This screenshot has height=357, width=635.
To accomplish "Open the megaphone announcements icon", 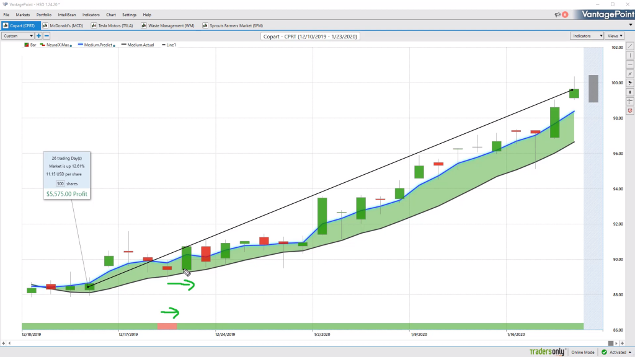I will 557,15.
